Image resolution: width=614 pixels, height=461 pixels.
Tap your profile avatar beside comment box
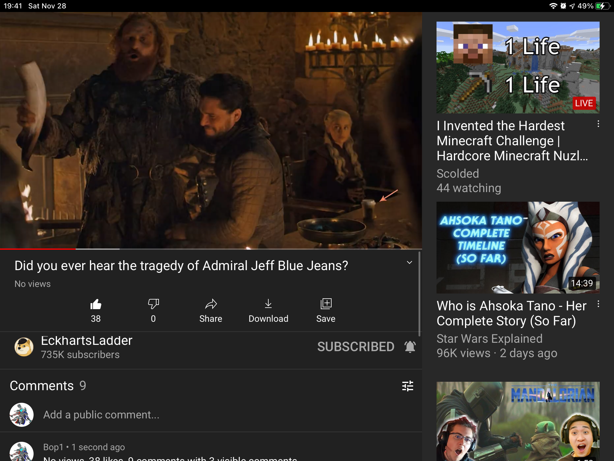point(22,415)
